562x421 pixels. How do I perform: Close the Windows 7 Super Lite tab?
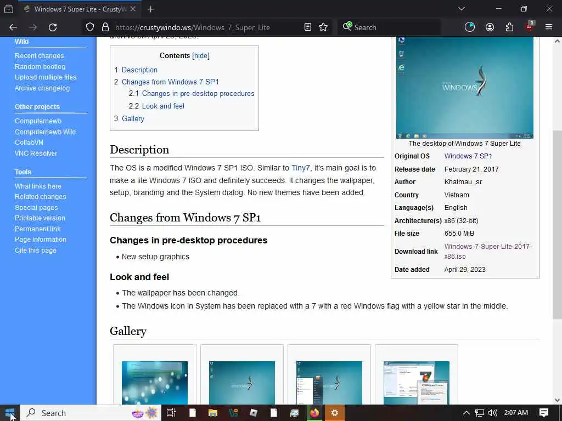tap(133, 9)
